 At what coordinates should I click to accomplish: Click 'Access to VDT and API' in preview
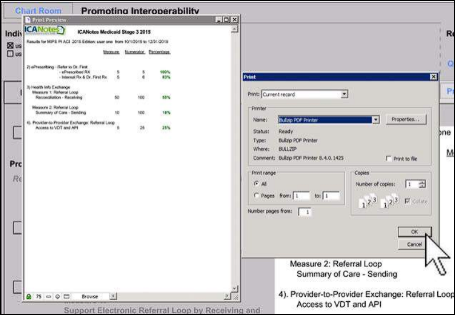(x=57, y=127)
